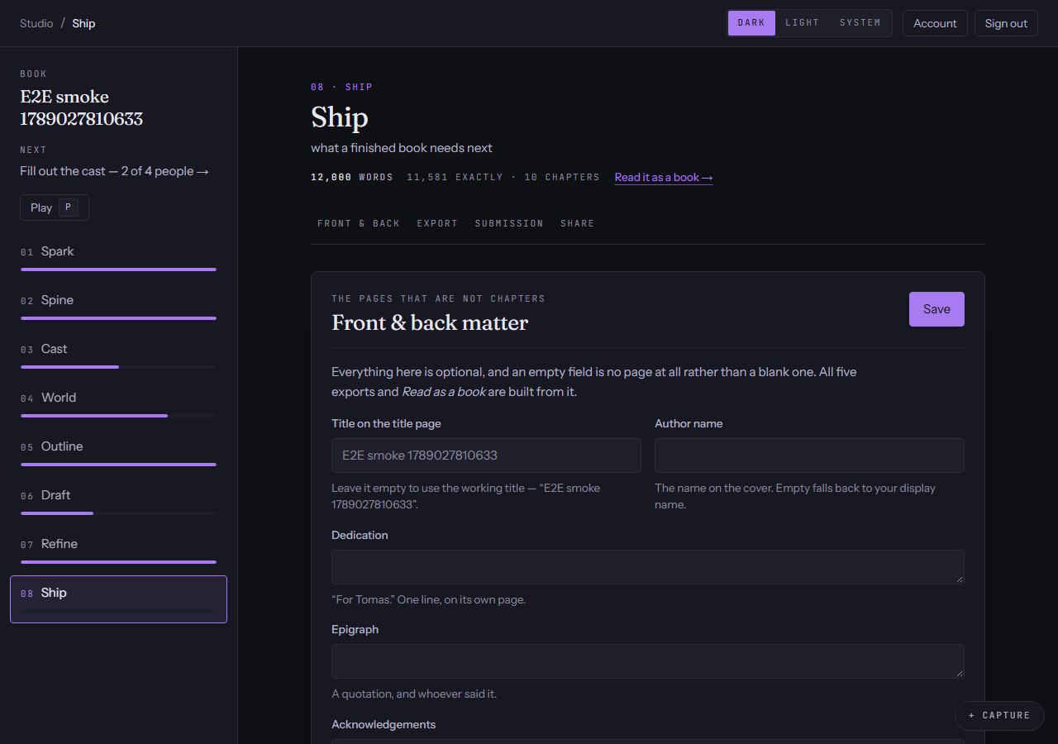Click into the Dedication text area

tap(648, 567)
